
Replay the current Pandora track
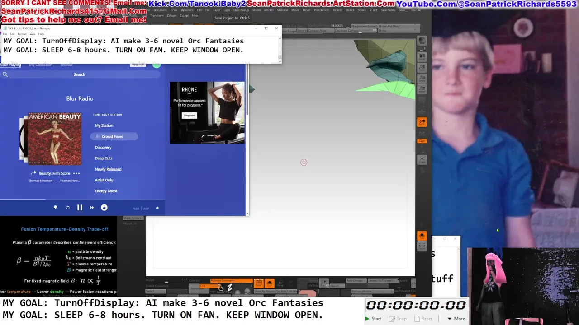[67, 208]
